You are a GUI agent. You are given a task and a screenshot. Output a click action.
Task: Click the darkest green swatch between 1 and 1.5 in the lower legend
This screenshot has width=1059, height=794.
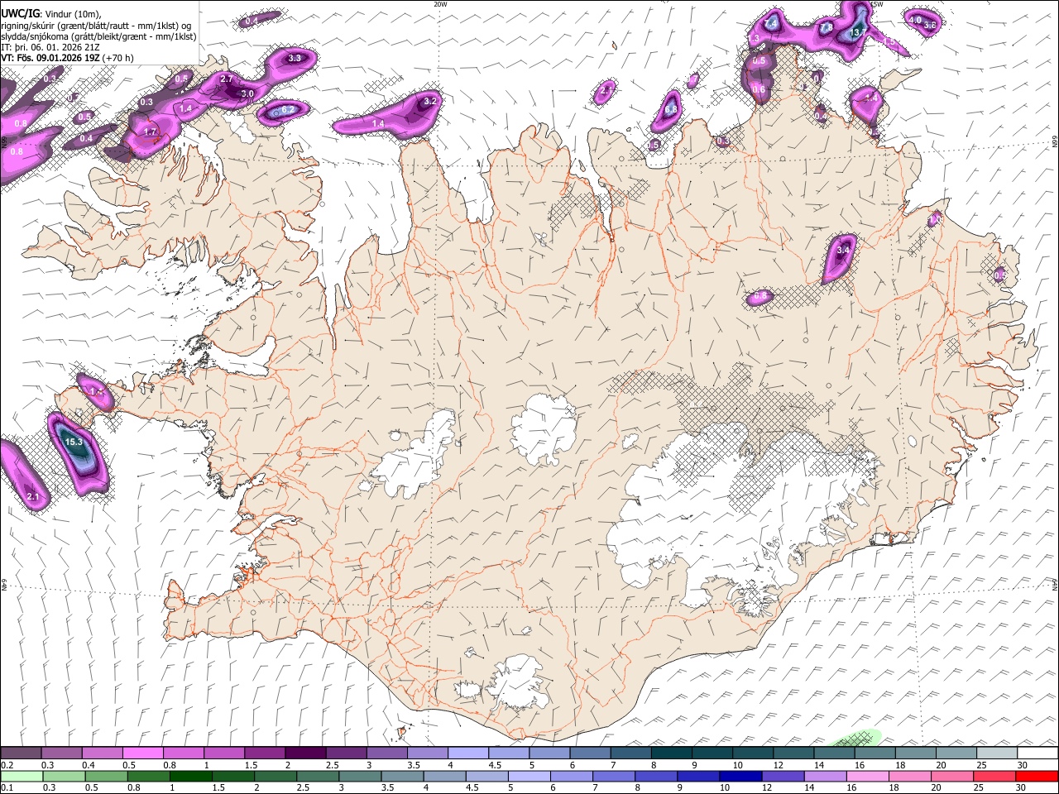tap(189, 776)
